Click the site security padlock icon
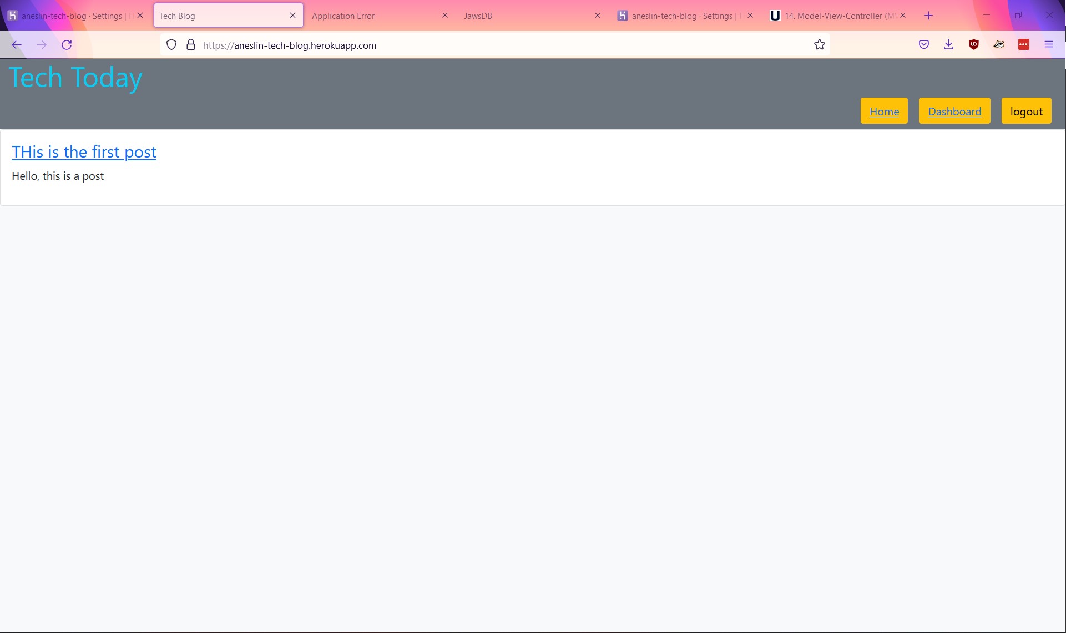The image size is (1066, 633). click(191, 45)
